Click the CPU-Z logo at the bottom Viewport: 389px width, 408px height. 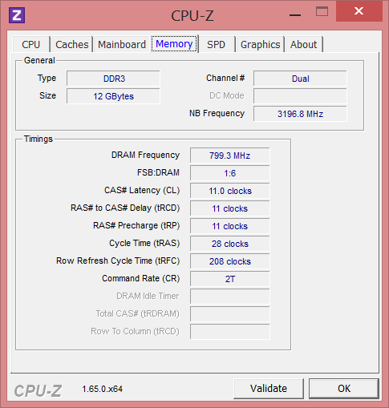pos(38,391)
